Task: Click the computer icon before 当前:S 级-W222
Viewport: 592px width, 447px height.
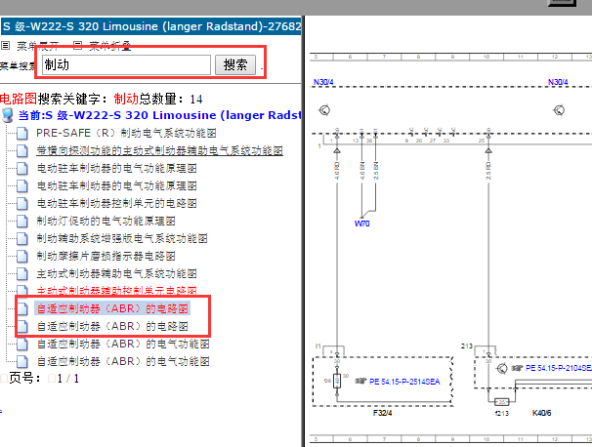Action: (8, 115)
